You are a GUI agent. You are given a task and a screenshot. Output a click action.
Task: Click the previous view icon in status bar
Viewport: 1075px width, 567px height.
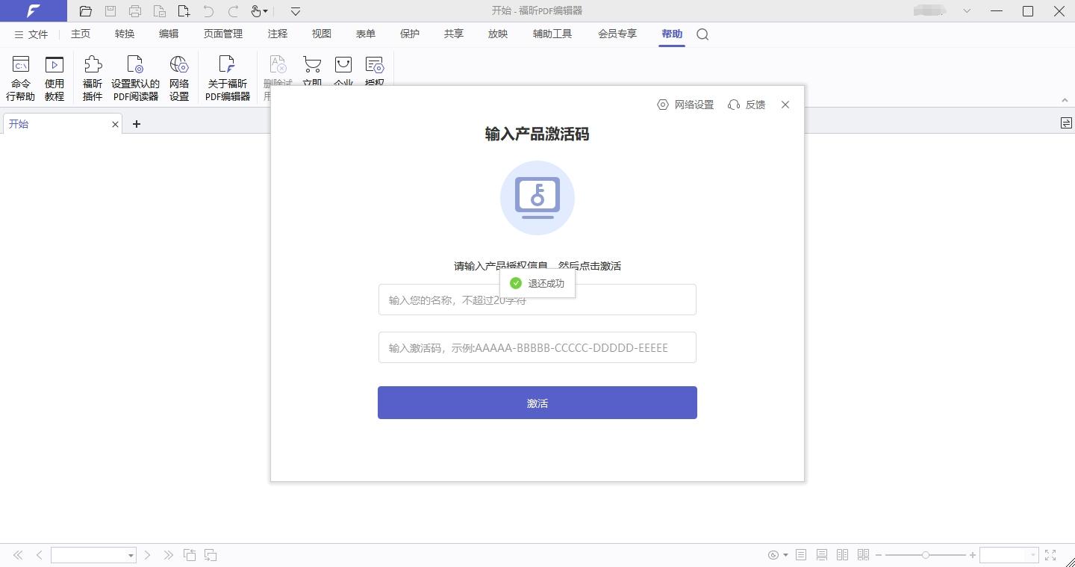[190, 555]
